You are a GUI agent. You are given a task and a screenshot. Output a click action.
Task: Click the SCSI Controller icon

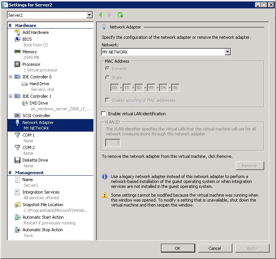point(17,116)
